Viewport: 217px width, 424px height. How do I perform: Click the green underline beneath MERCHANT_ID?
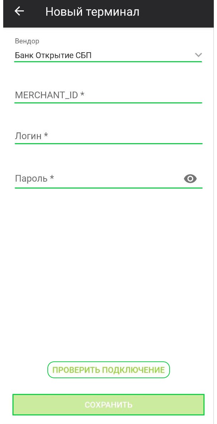click(x=108, y=103)
